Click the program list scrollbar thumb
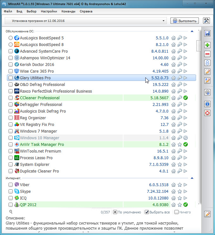215x235 pixels. (x=199, y=46)
